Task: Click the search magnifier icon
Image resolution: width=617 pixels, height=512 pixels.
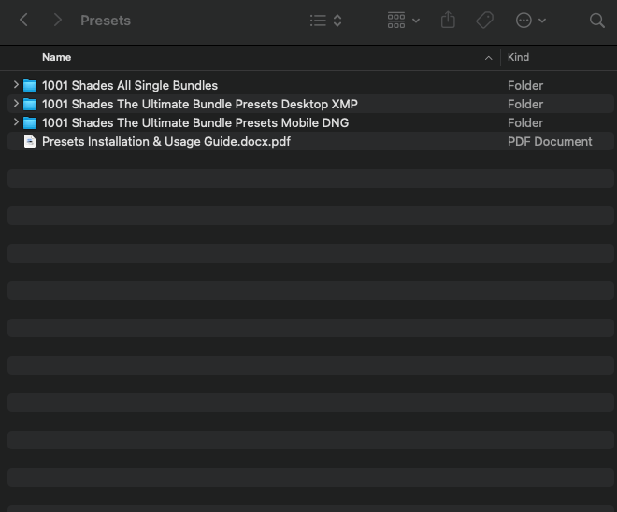Action: 596,20
